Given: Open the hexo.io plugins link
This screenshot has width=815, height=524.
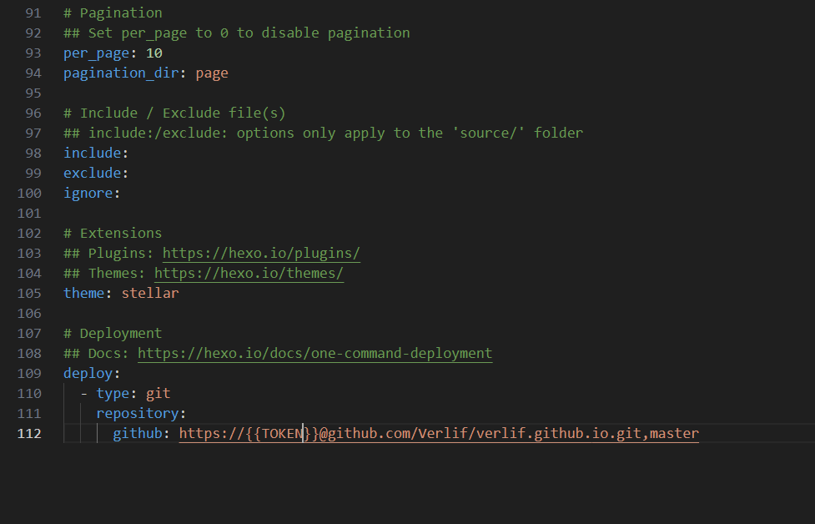Looking at the screenshot, I should click(x=261, y=253).
